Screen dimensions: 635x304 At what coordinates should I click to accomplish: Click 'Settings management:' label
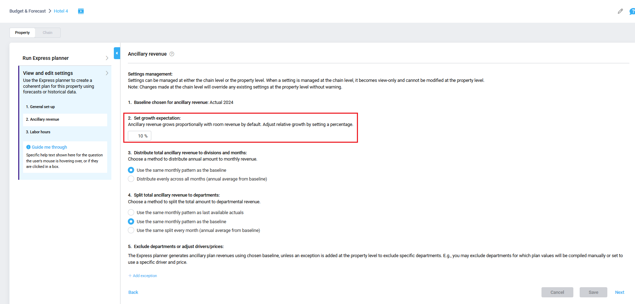(x=150, y=74)
